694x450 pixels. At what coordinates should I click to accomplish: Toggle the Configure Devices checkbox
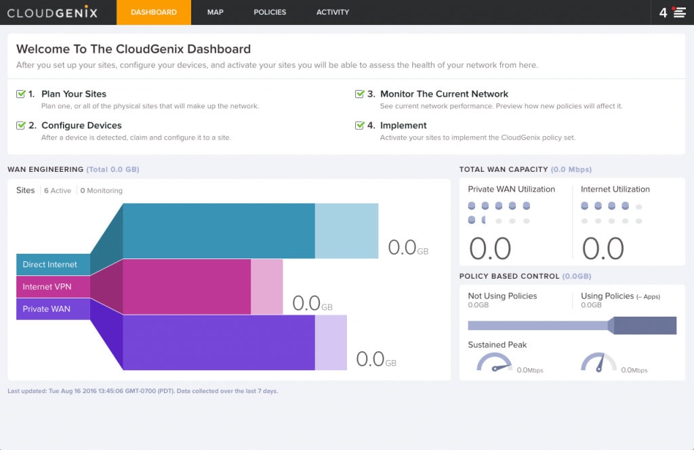pyautogui.click(x=21, y=125)
